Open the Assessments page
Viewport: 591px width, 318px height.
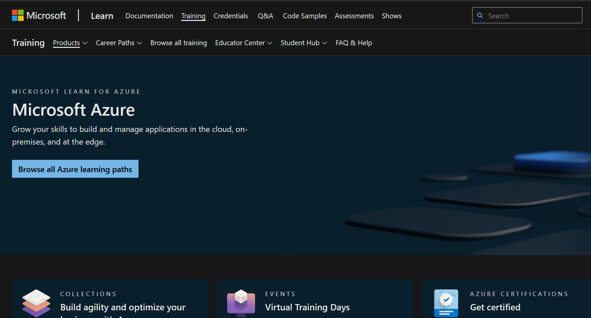354,16
